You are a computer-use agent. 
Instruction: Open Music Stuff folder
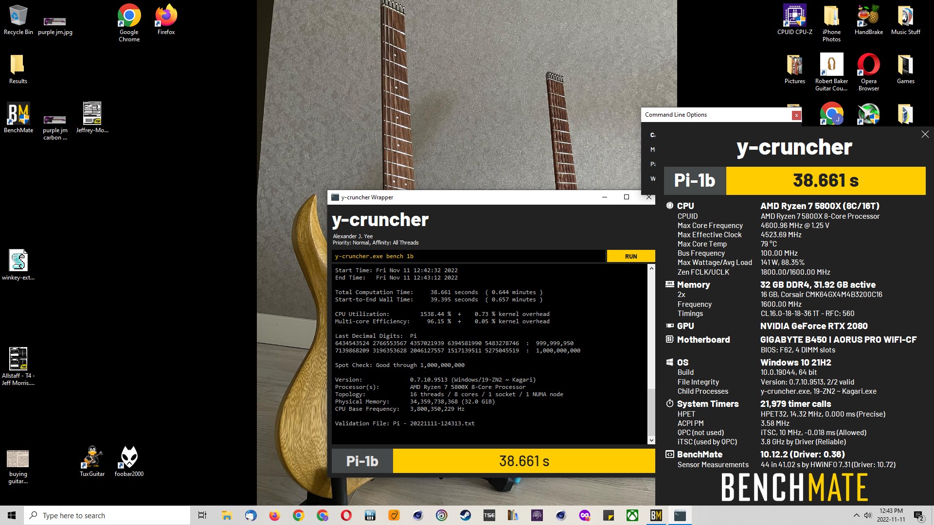905,19
